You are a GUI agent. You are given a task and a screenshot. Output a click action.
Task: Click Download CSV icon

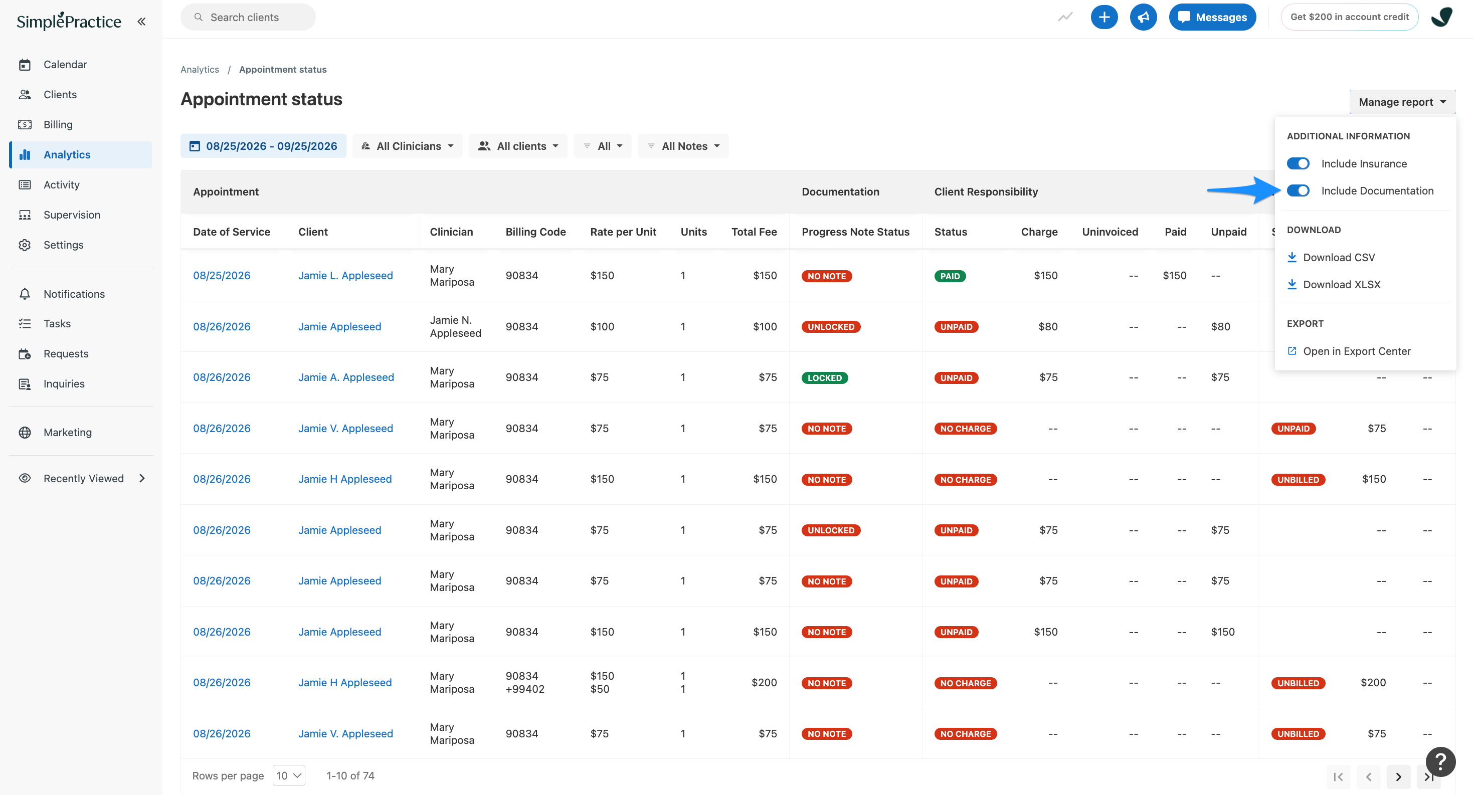[x=1292, y=257]
